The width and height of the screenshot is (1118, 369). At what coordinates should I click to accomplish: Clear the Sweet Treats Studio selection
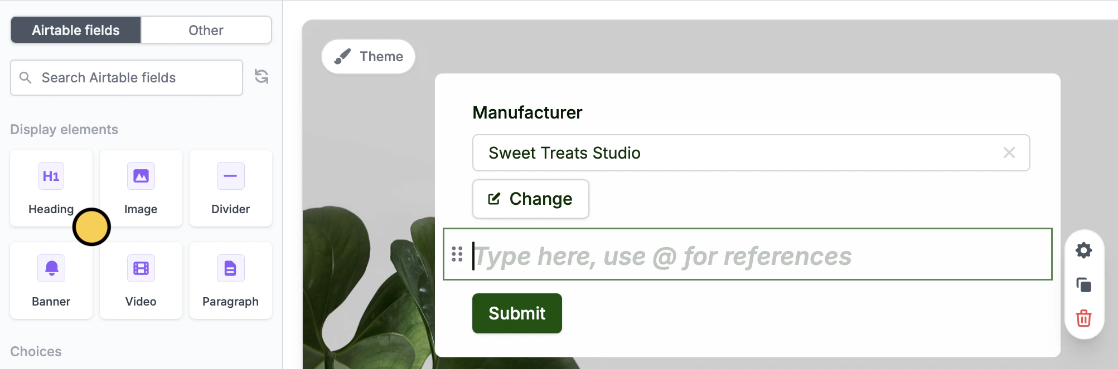(1009, 152)
